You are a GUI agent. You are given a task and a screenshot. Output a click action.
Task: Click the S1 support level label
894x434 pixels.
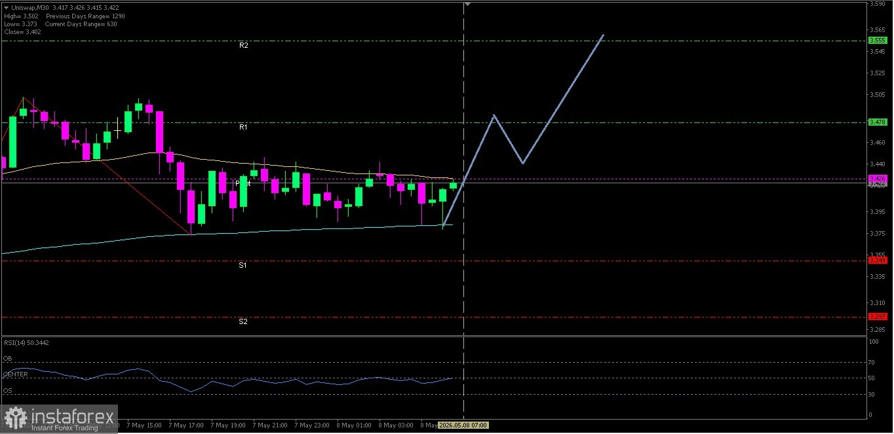point(243,265)
